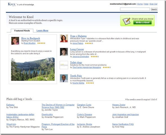Click 'by Tina Shih' author text
The image size is (166, 135).
[12, 107]
